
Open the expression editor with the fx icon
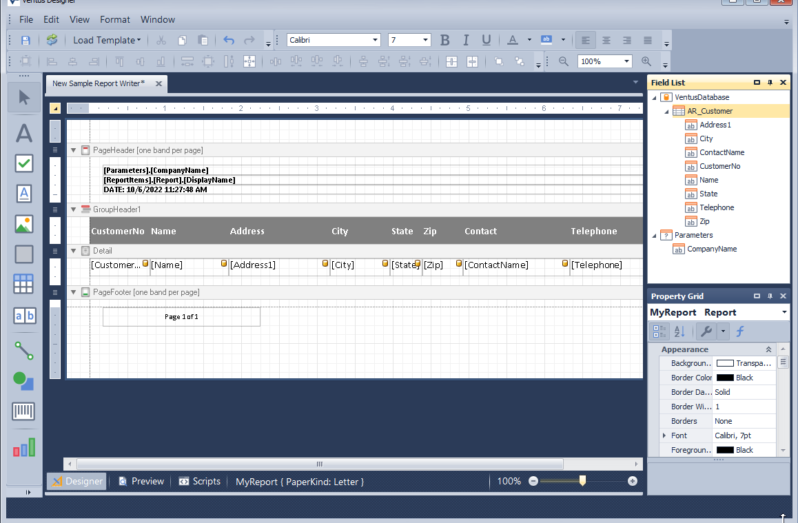(739, 331)
